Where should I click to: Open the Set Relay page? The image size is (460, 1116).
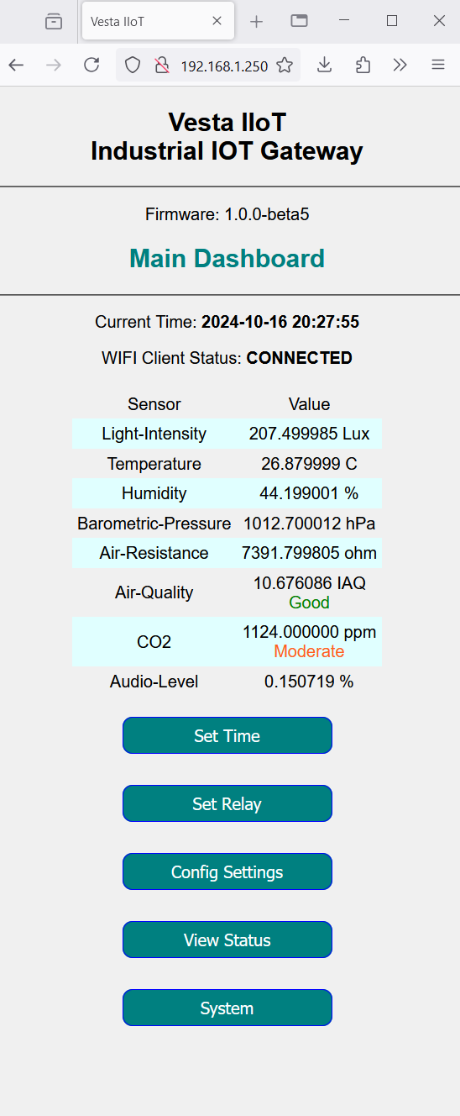227,803
